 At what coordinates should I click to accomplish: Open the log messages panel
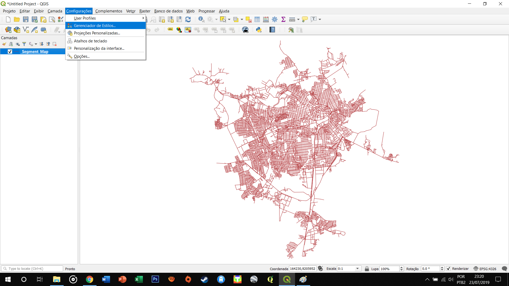point(504,269)
